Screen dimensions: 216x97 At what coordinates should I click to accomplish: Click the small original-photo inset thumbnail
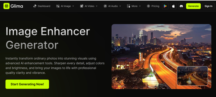pyautogui.click(x=192, y=76)
